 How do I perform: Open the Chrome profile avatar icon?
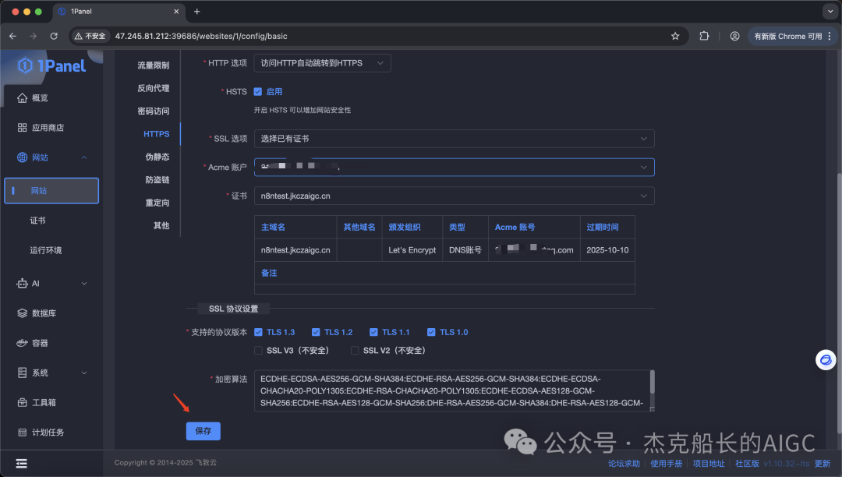734,36
